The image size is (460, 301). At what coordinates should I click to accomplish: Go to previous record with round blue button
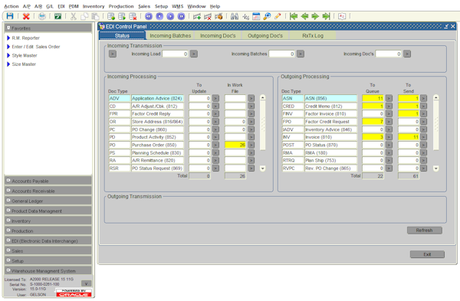tap(159, 16)
